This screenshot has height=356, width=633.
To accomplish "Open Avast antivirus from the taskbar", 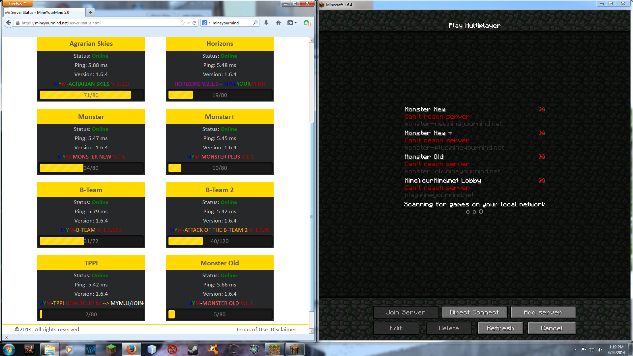I will (x=213, y=349).
